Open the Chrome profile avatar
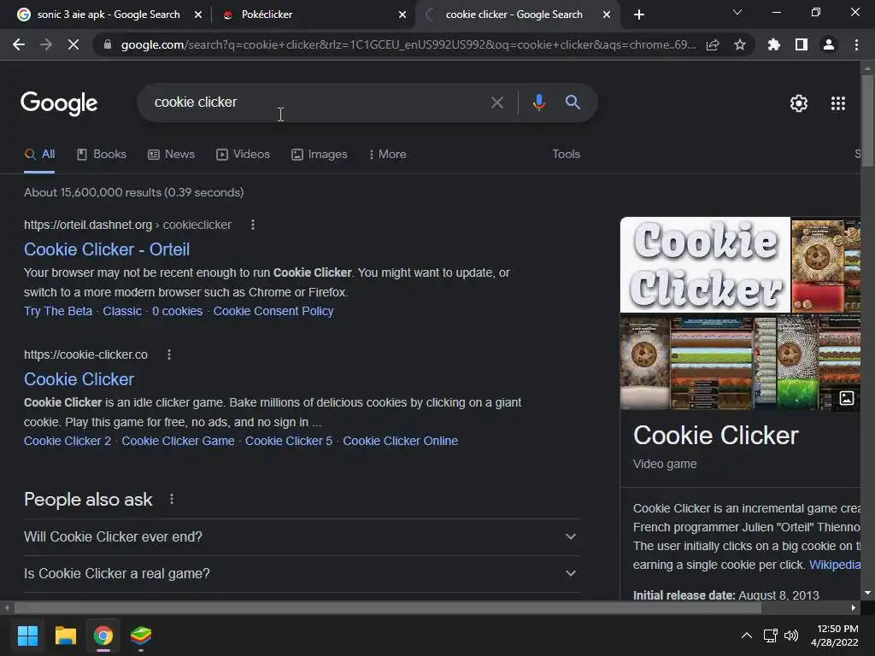The image size is (875, 656). pyautogui.click(x=829, y=44)
